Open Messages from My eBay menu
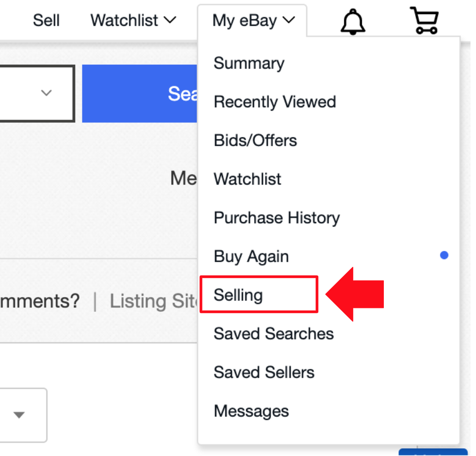The image size is (476, 456). coord(251,411)
